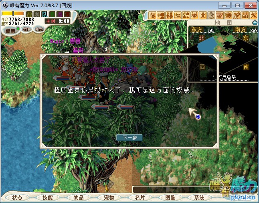
Task: Click the family group icon
Action: tap(194, 16)
